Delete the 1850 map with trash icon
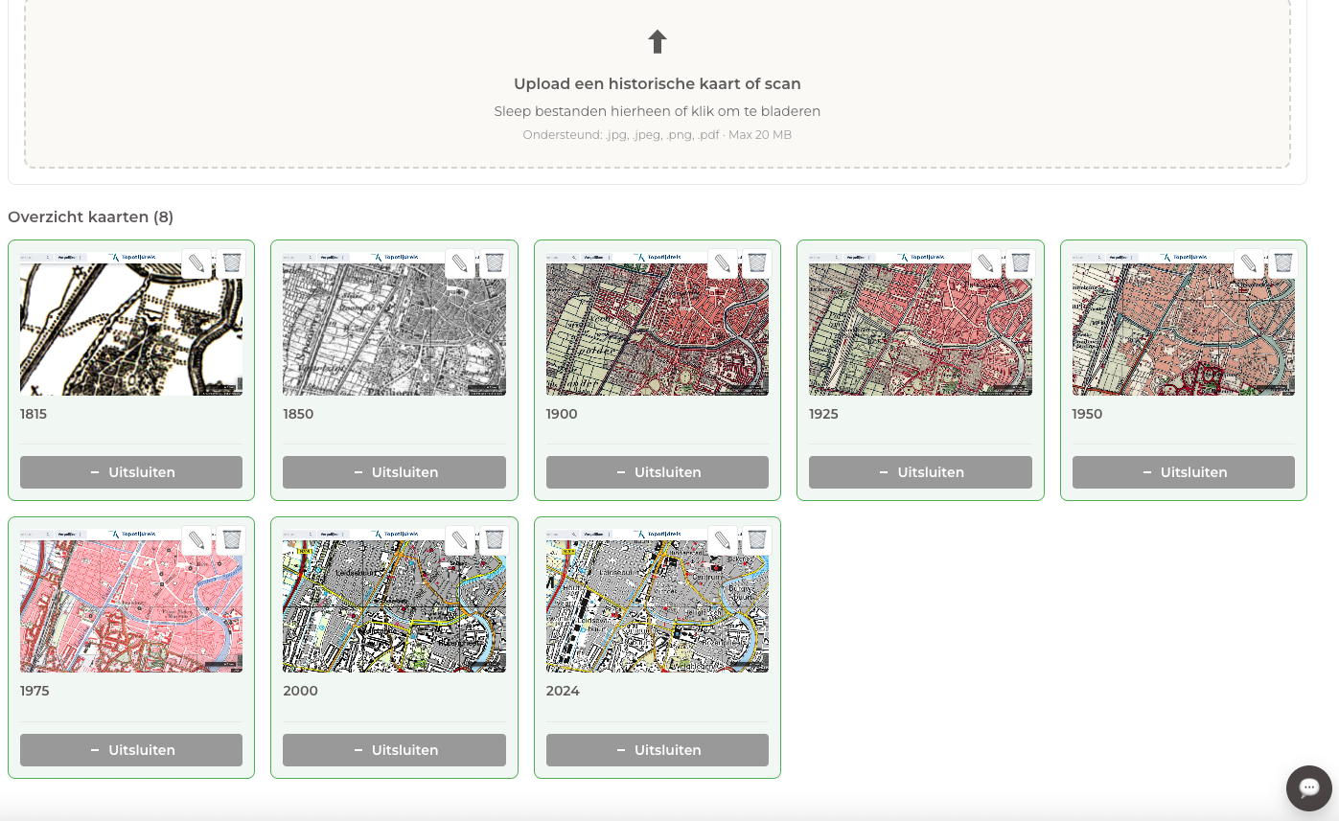Image resolution: width=1339 pixels, height=821 pixels. pyautogui.click(x=494, y=263)
